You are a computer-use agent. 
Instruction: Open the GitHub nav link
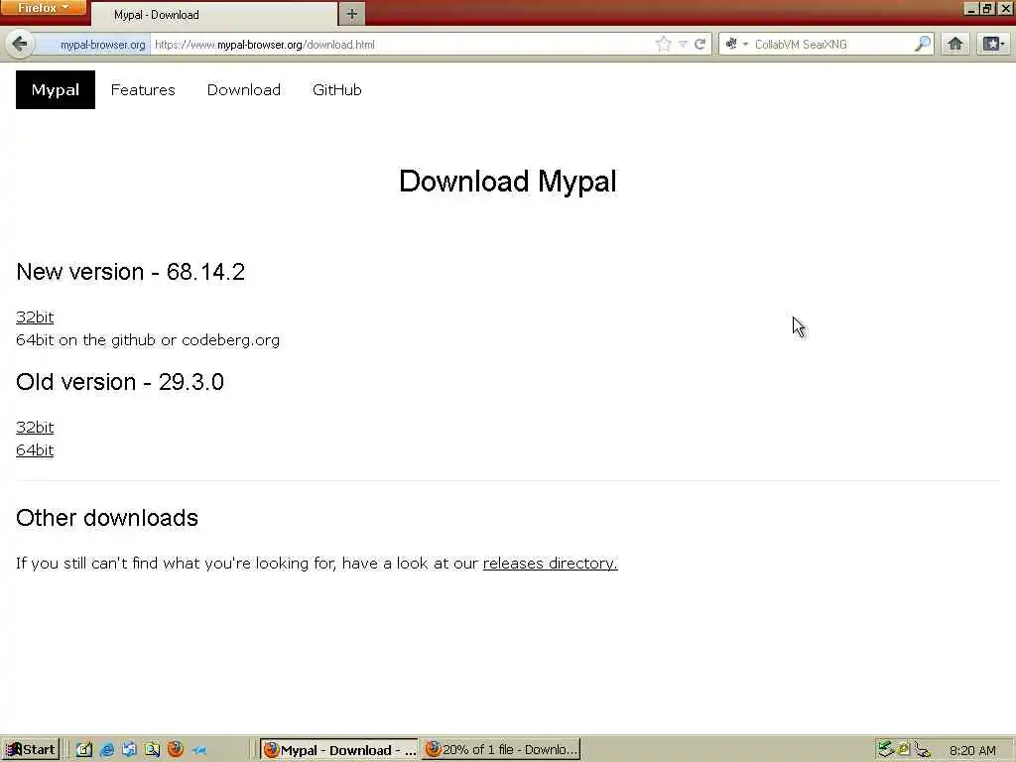pyautogui.click(x=337, y=89)
